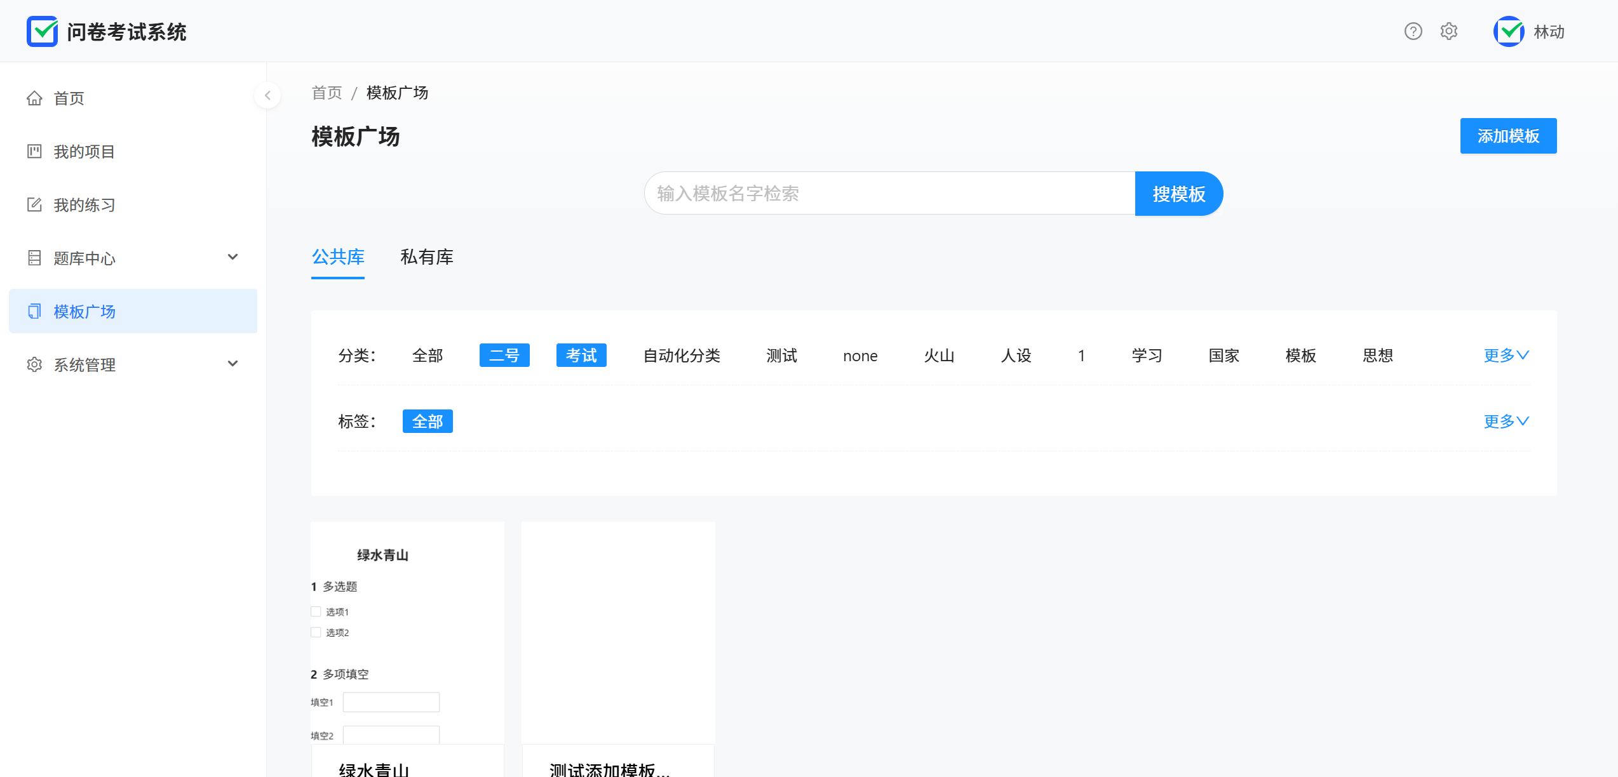The height and width of the screenshot is (777, 1618).
Task: Expand the 系统管理 menu chevron
Action: (233, 364)
